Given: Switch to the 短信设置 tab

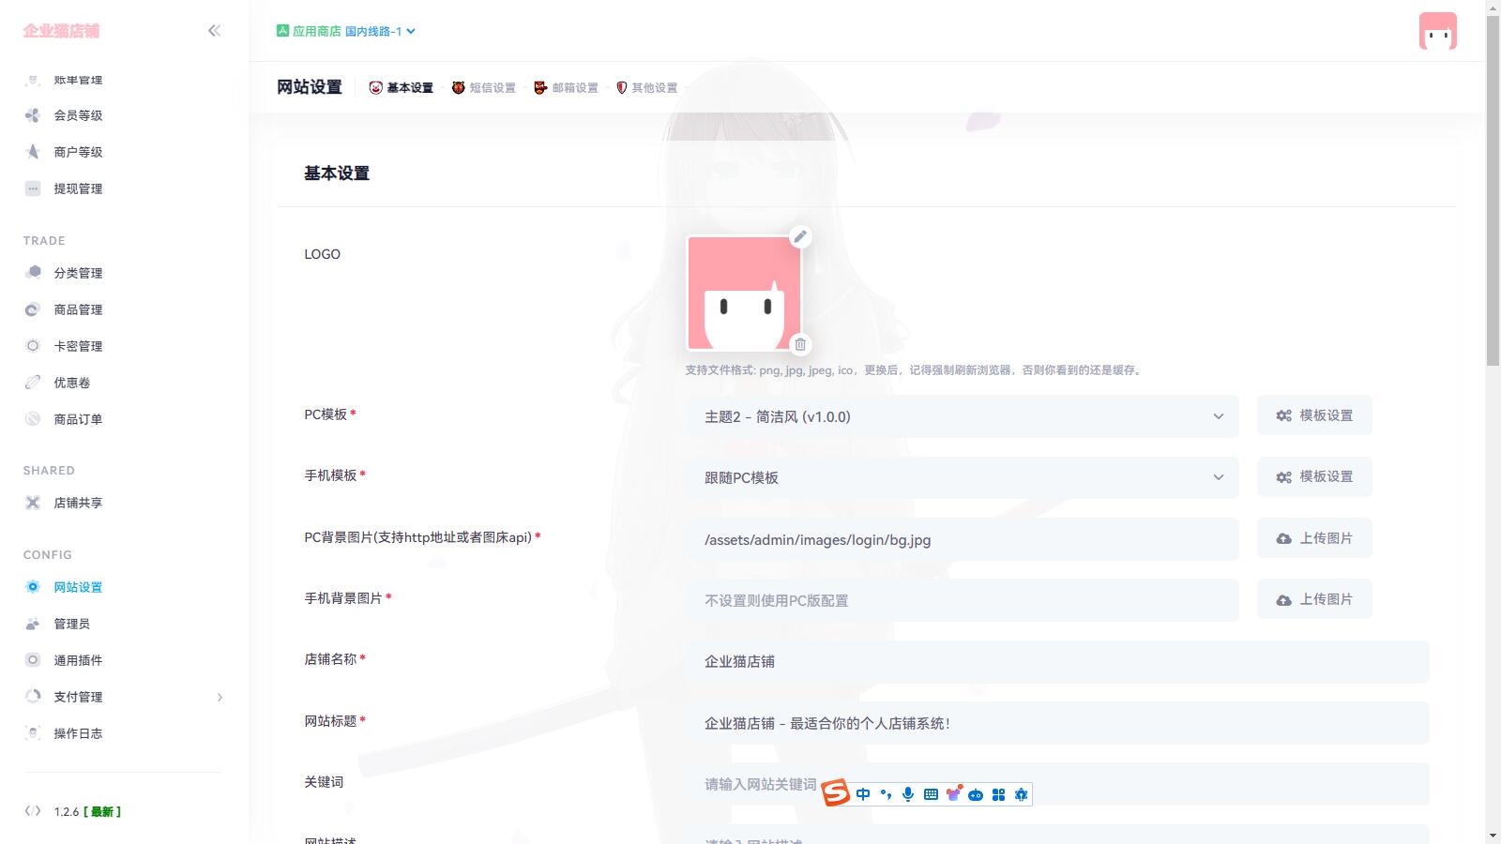Looking at the screenshot, I should [484, 87].
